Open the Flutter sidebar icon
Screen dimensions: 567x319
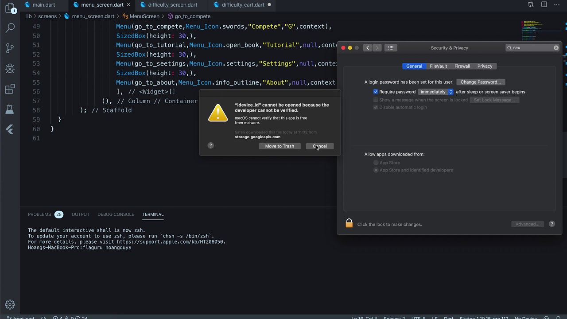10,129
